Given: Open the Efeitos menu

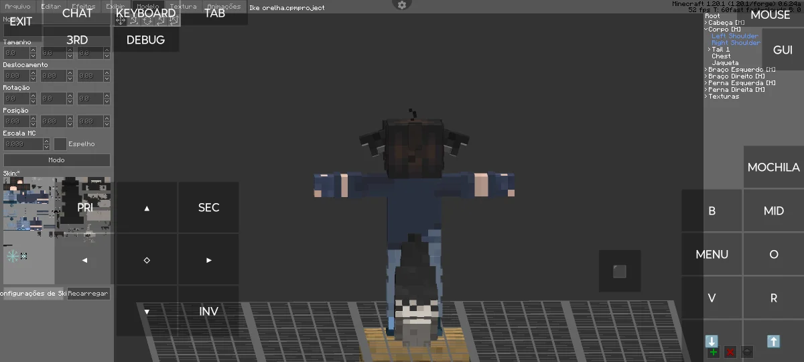Looking at the screenshot, I should (84, 6).
